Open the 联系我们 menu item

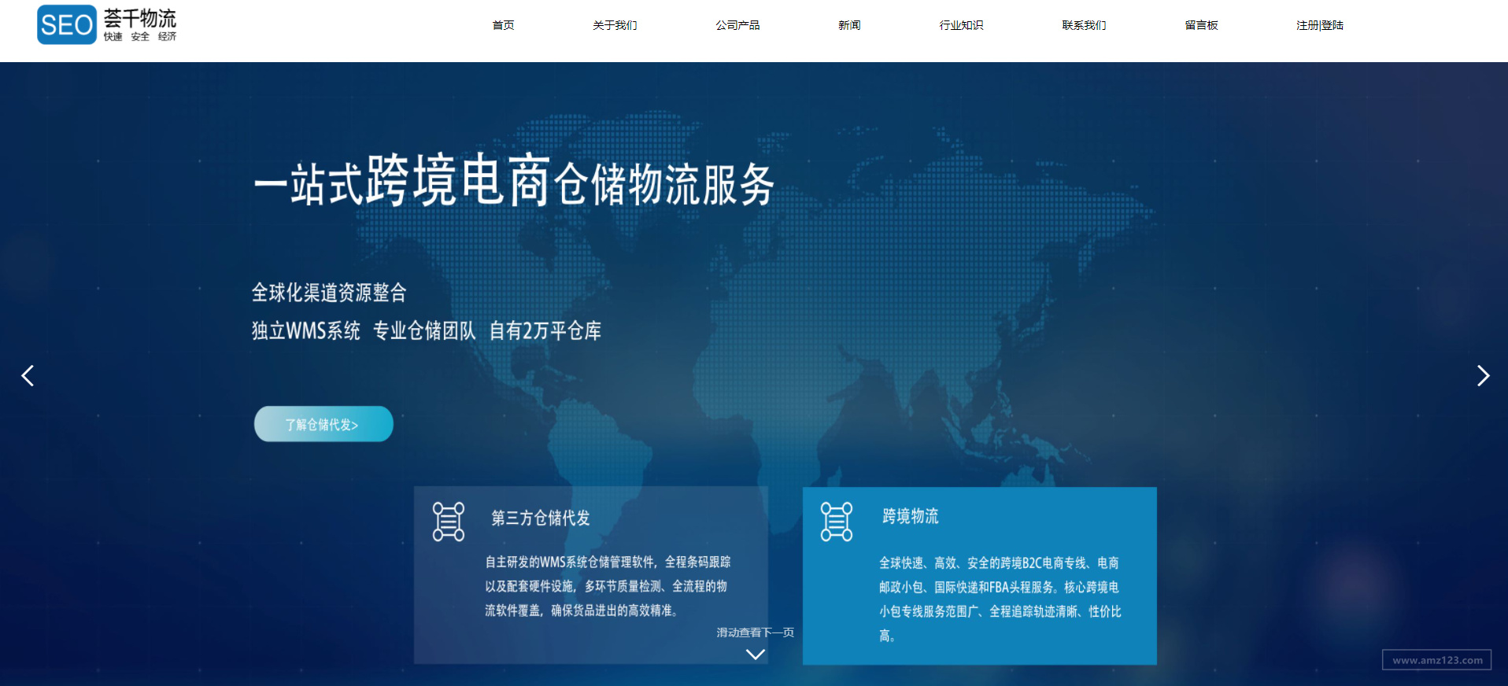(x=1085, y=25)
